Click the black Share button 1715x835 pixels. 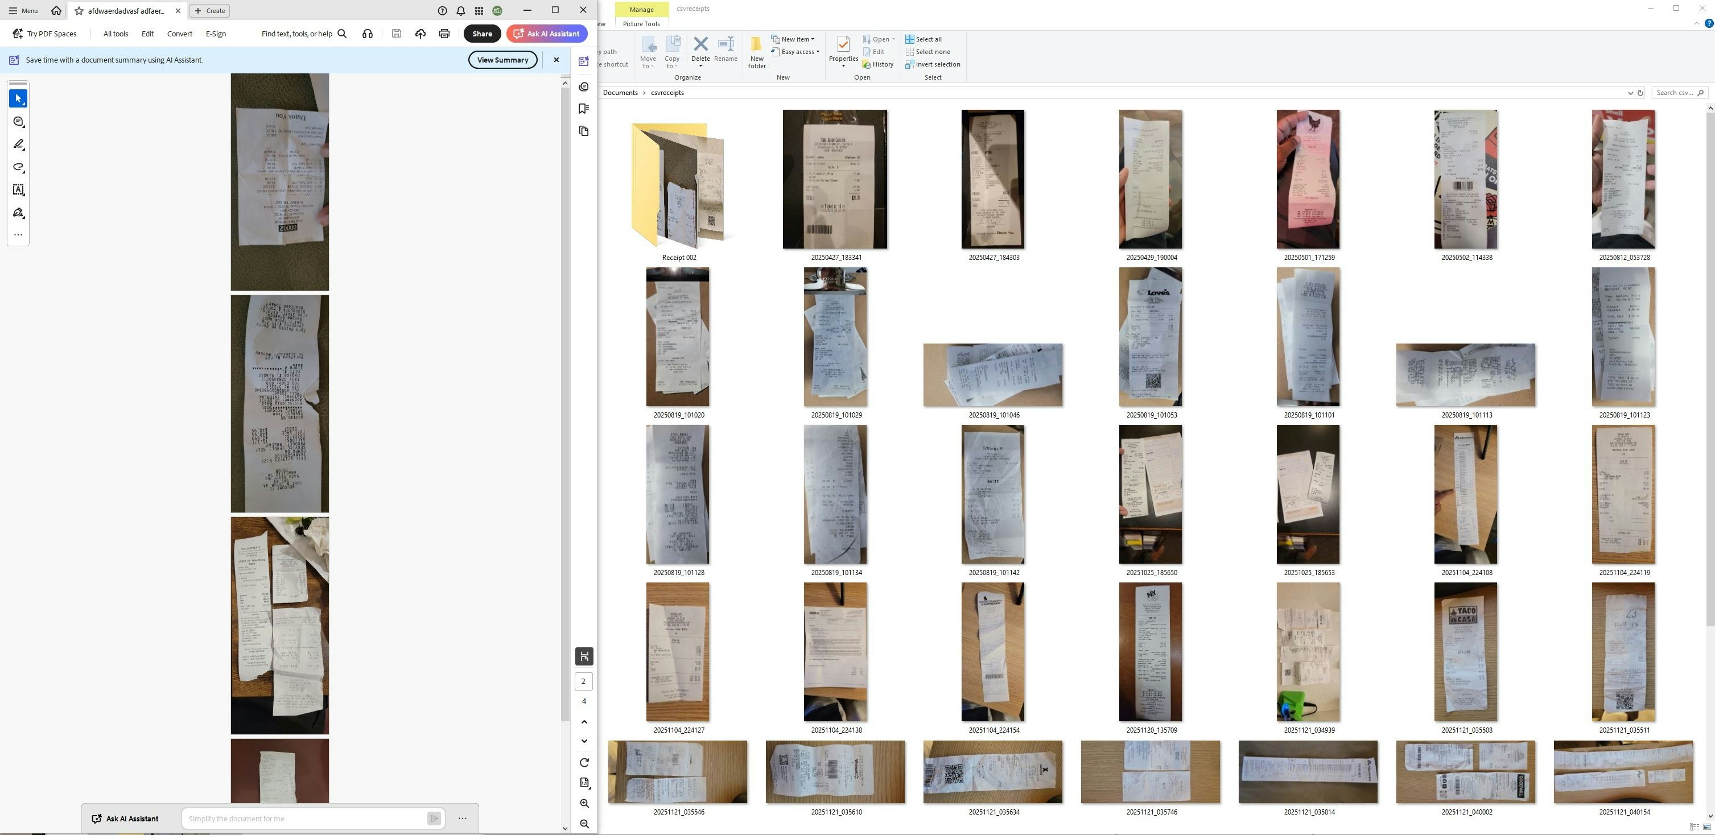click(x=482, y=34)
